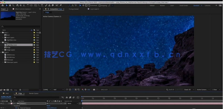Switch to the Small Screen workspace
The height and width of the screenshot is (109, 223).
[x=183, y=6]
